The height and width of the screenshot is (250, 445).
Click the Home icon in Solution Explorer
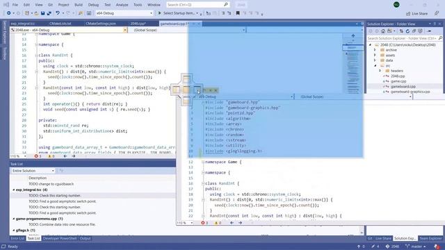(383, 31)
